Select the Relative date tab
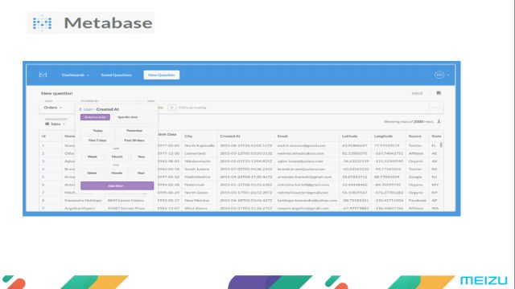 pos(95,117)
